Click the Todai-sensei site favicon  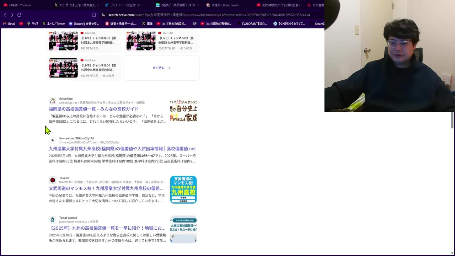click(x=53, y=220)
